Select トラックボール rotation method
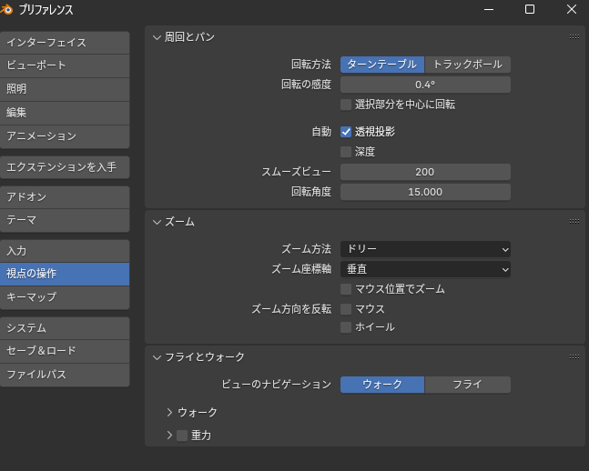Viewport: 589px width, 471px height. click(x=467, y=65)
